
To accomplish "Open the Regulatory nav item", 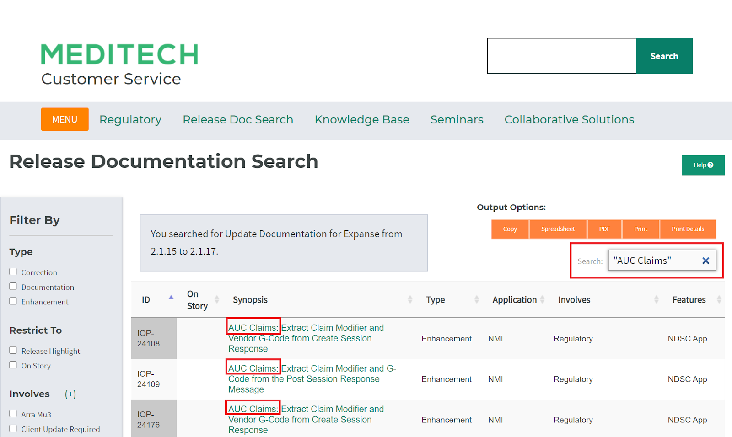I will 130,119.
